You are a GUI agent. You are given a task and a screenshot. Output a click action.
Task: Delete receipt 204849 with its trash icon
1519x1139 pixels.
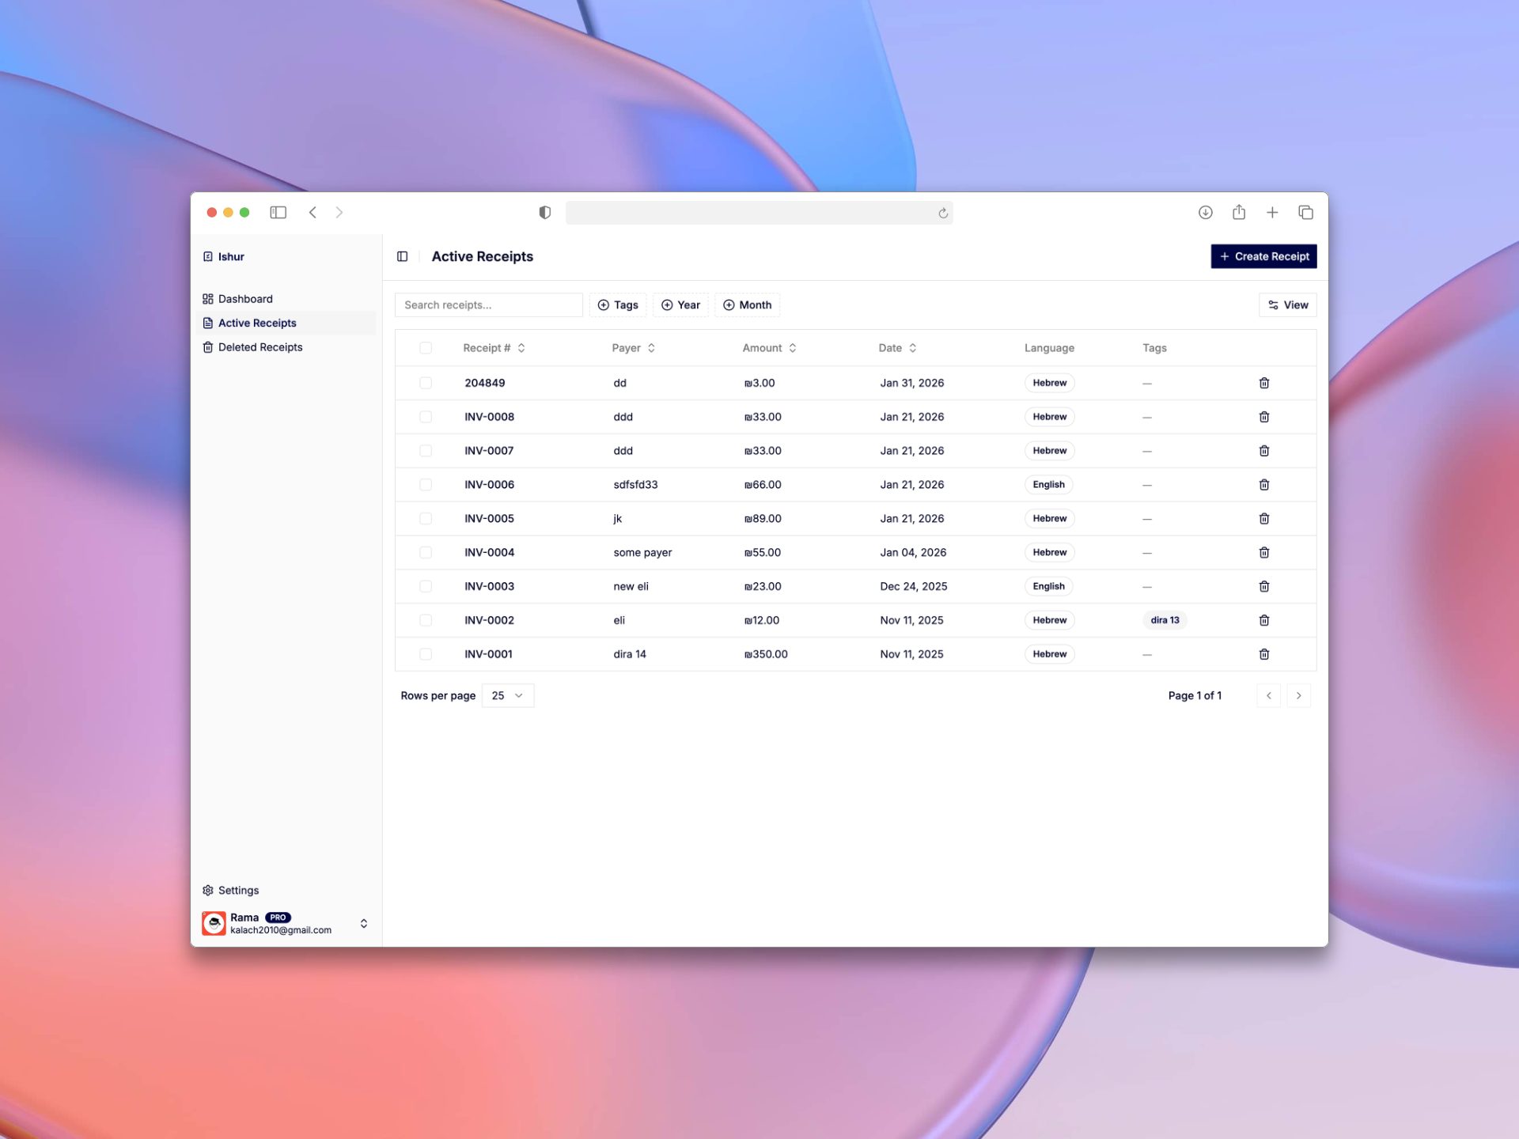point(1264,383)
